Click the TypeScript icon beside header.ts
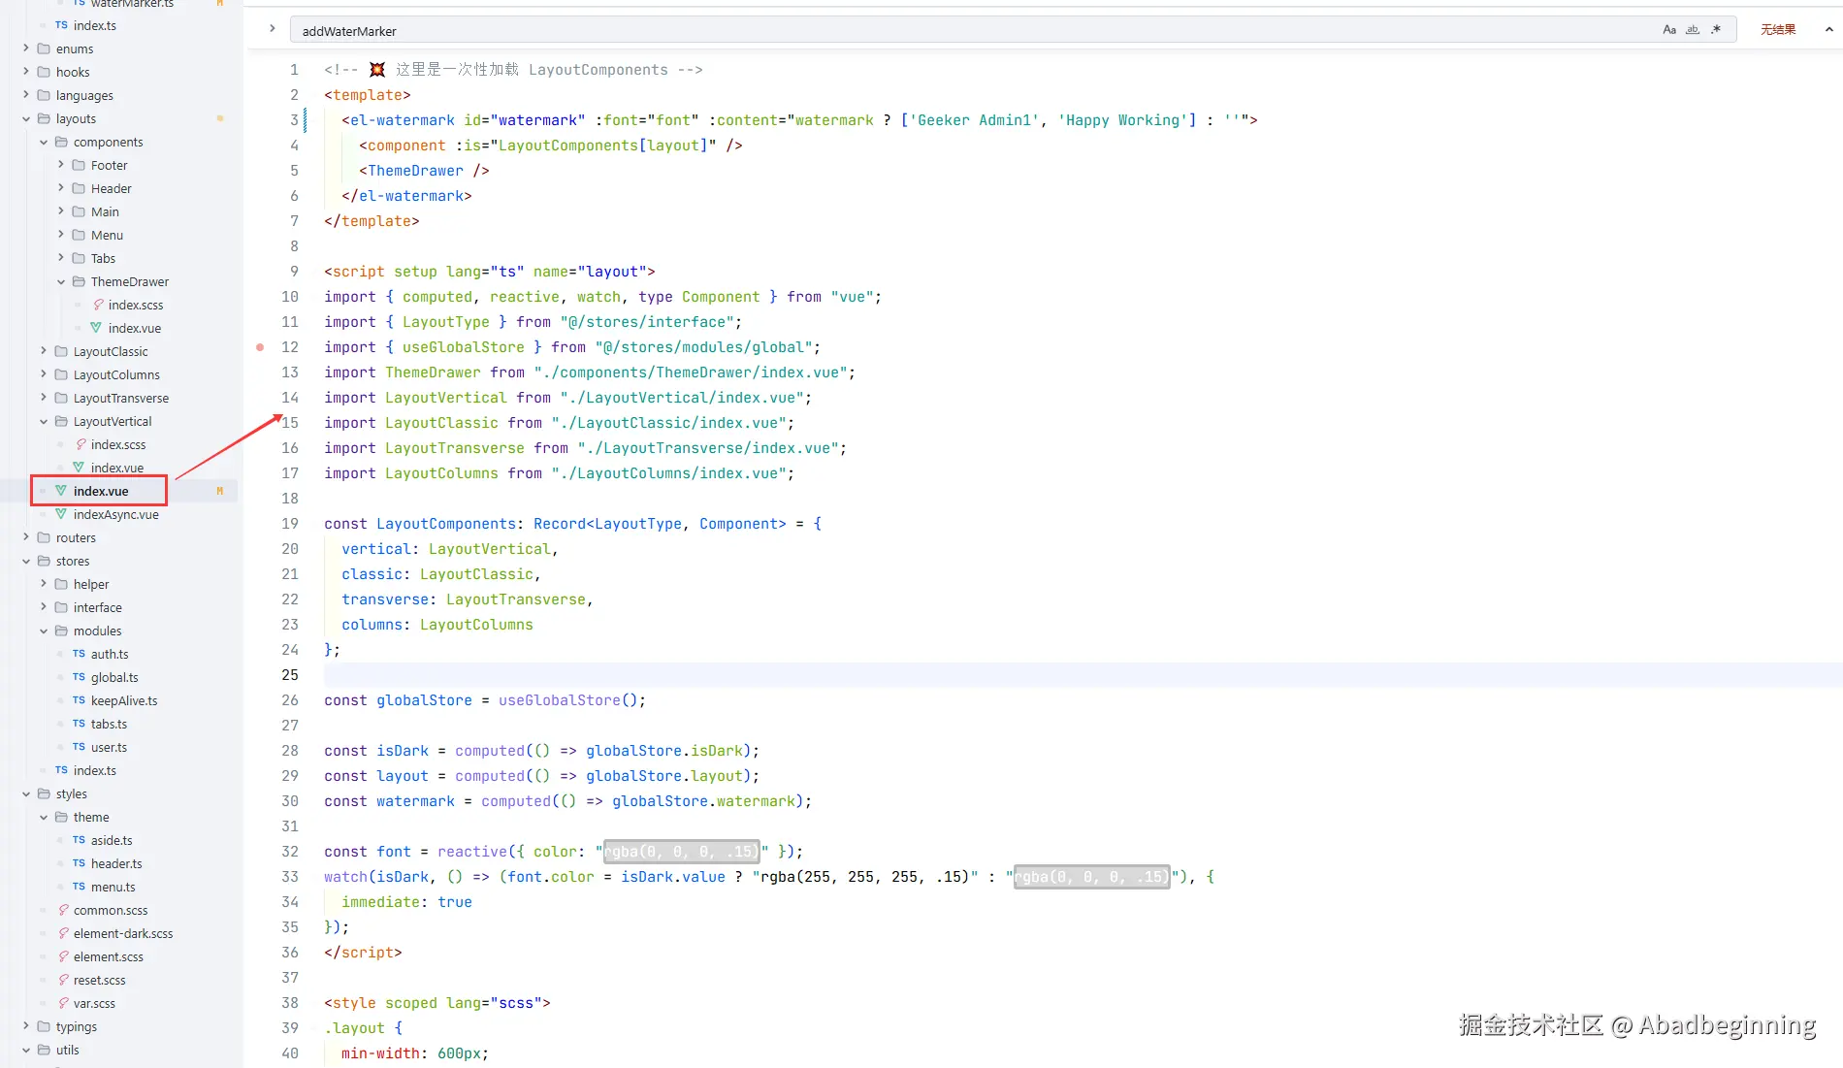 click(x=79, y=863)
